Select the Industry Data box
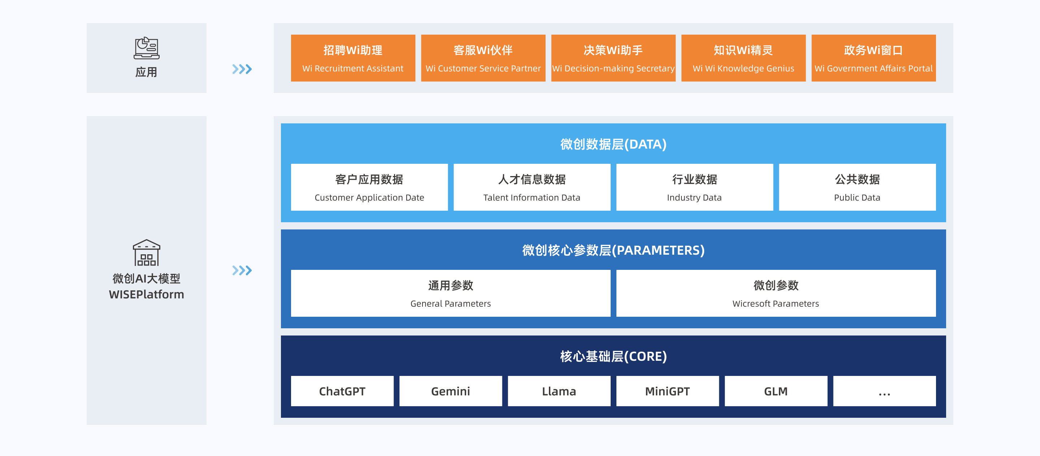 tap(694, 187)
